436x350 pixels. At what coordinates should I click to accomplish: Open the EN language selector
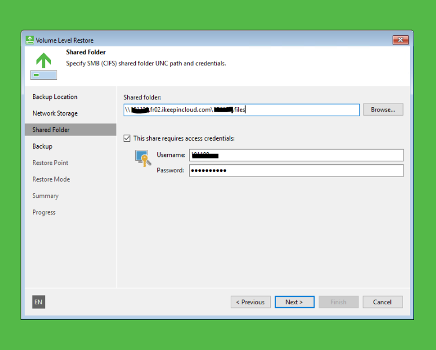tap(39, 302)
